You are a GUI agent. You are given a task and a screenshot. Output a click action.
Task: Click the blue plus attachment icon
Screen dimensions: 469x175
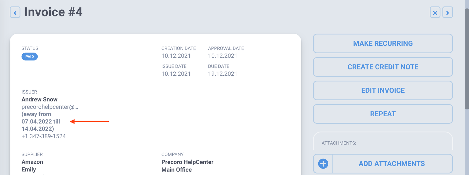click(x=323, y=164)
